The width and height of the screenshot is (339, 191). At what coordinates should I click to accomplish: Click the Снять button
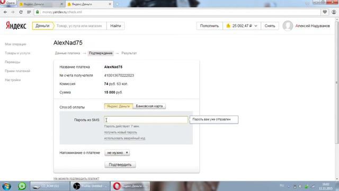click(x=270, y=26)
